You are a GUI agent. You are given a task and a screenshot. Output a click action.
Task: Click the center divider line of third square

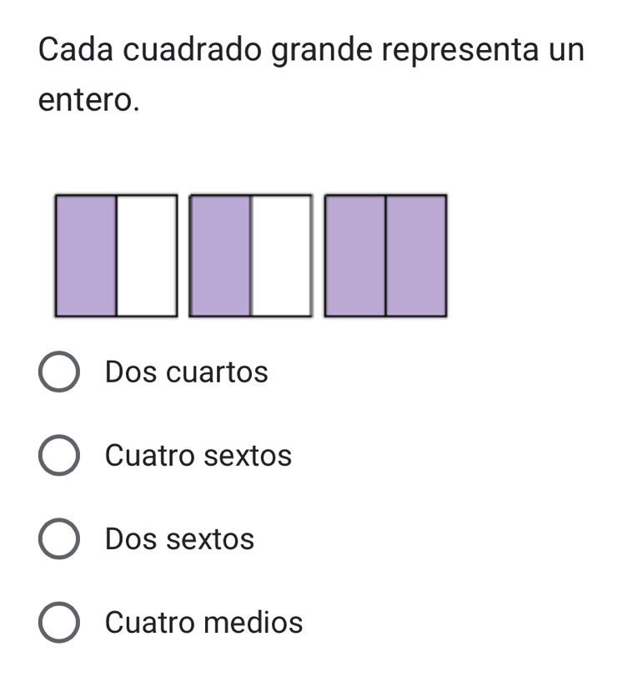click(385, 255)
